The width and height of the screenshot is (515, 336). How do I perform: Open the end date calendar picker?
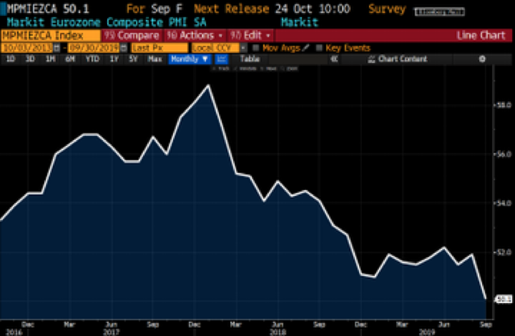point(122,48)
